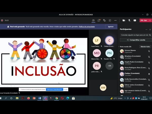
Task: Click the LF Lucas Fernandes avatar tile
Action: click(x=97, y=41)
